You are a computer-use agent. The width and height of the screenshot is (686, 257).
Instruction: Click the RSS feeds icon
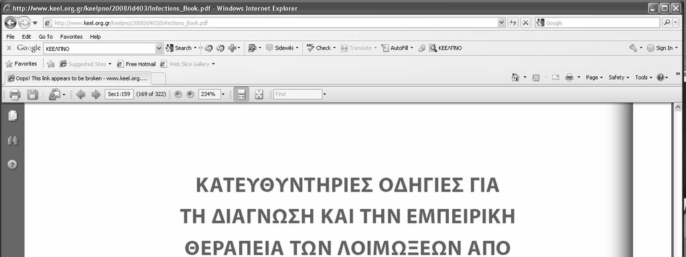click(536, 78)
